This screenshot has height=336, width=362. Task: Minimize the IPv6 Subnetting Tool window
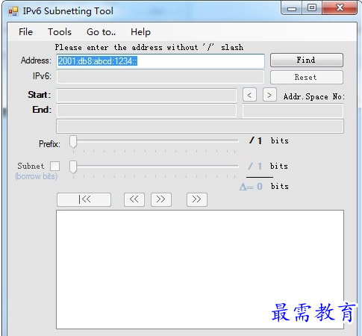292,8
